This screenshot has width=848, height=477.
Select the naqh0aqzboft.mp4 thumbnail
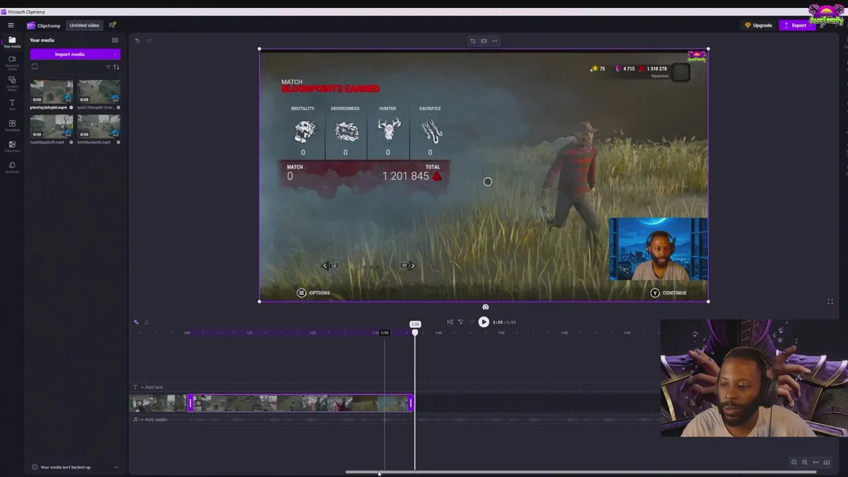click(x=52, y=127)
